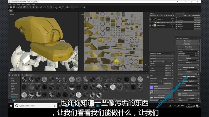Switch to the Log tab
Image resolution: width=209 pixels, height=117 pixels.
(x=10, y=101)
